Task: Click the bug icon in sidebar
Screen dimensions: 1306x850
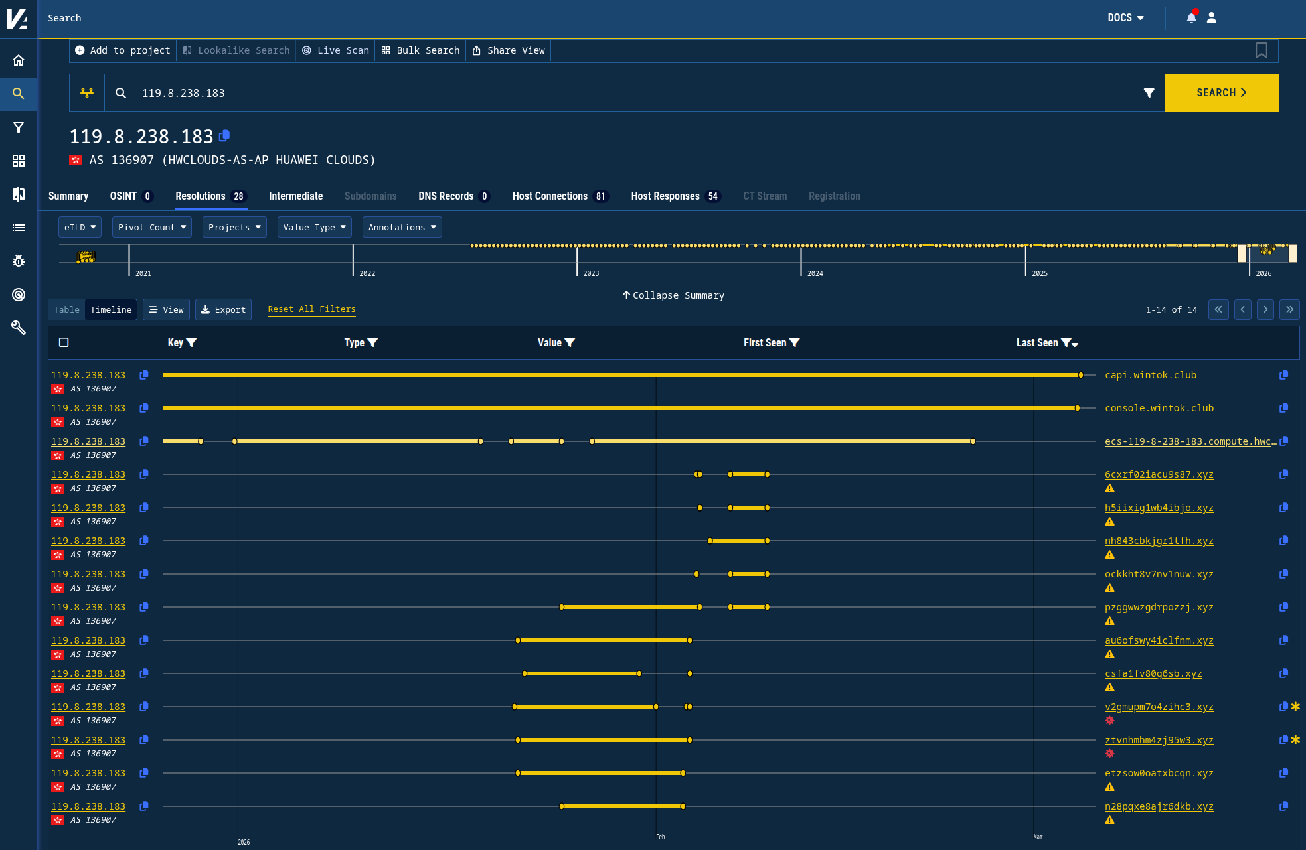Action: tap(19, 261)
